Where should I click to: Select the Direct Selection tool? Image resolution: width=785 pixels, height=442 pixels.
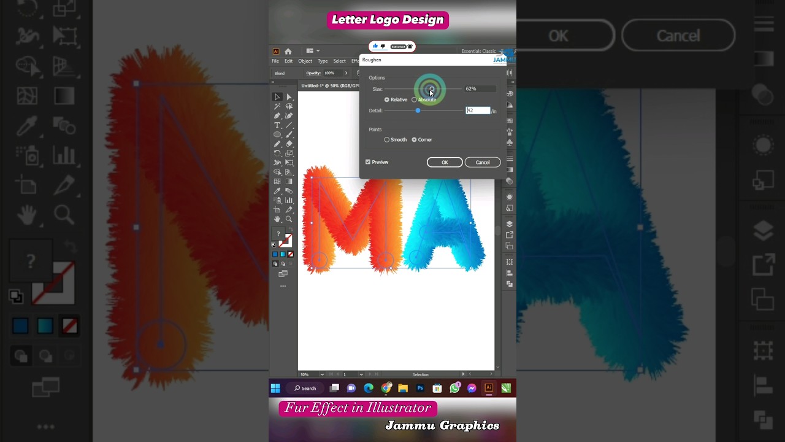289,97
